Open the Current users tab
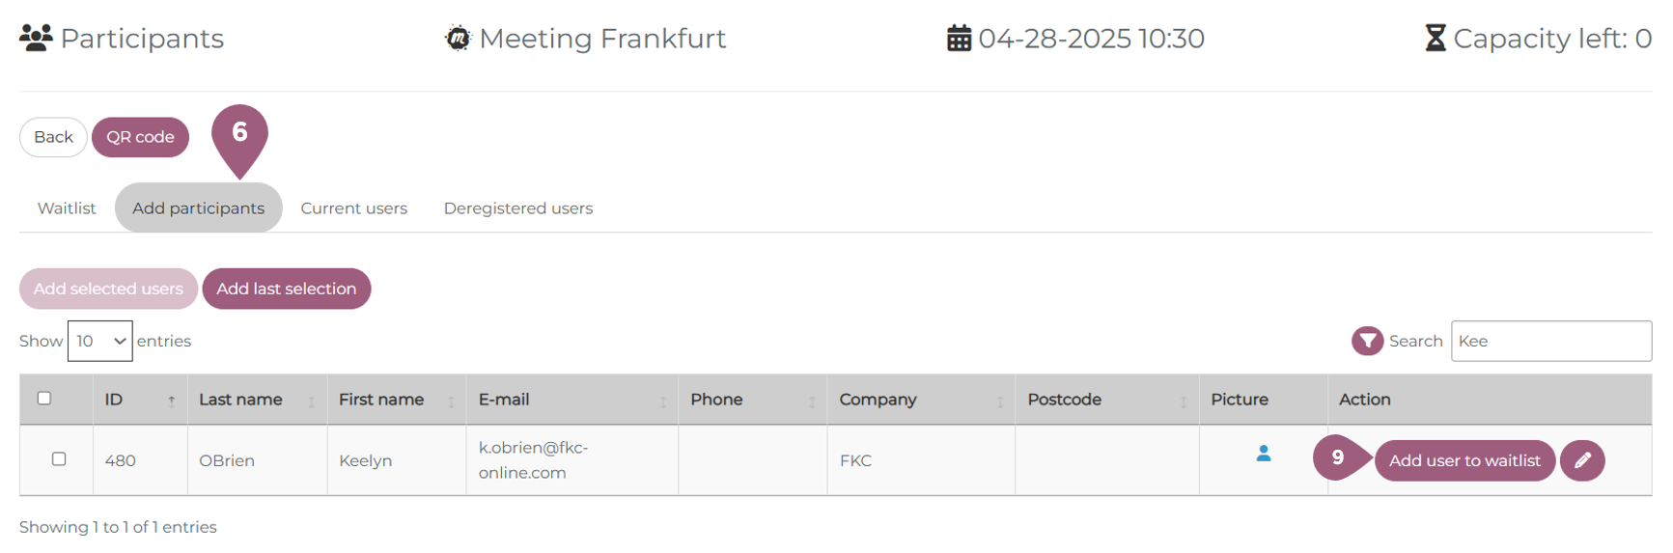 point(353,208)
